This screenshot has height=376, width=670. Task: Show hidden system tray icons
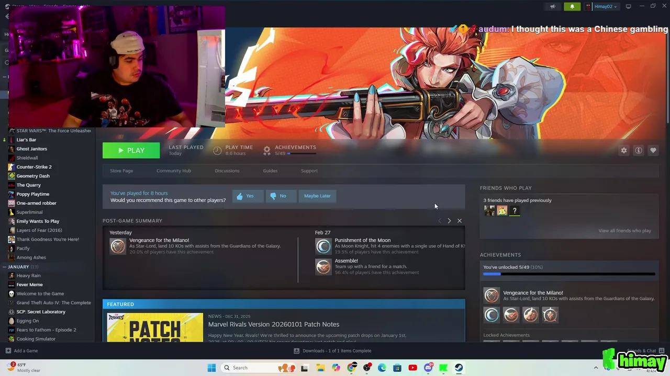596,368
